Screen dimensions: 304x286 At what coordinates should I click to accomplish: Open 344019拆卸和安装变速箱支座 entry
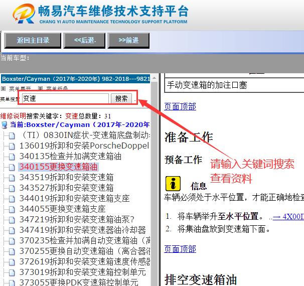click(x=74, y=198)
